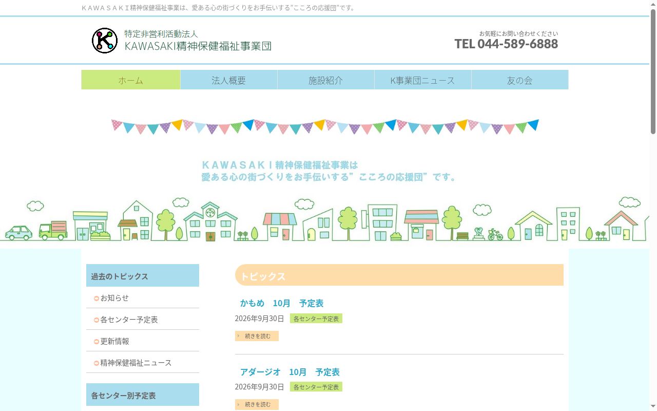Click the orange arrow icon beside 更新情報
657x411 pixels.
point(96,342)
